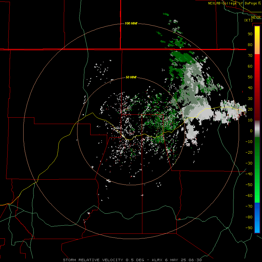Click the gray zero-velocity segment of color bar

tap(257, 129)
